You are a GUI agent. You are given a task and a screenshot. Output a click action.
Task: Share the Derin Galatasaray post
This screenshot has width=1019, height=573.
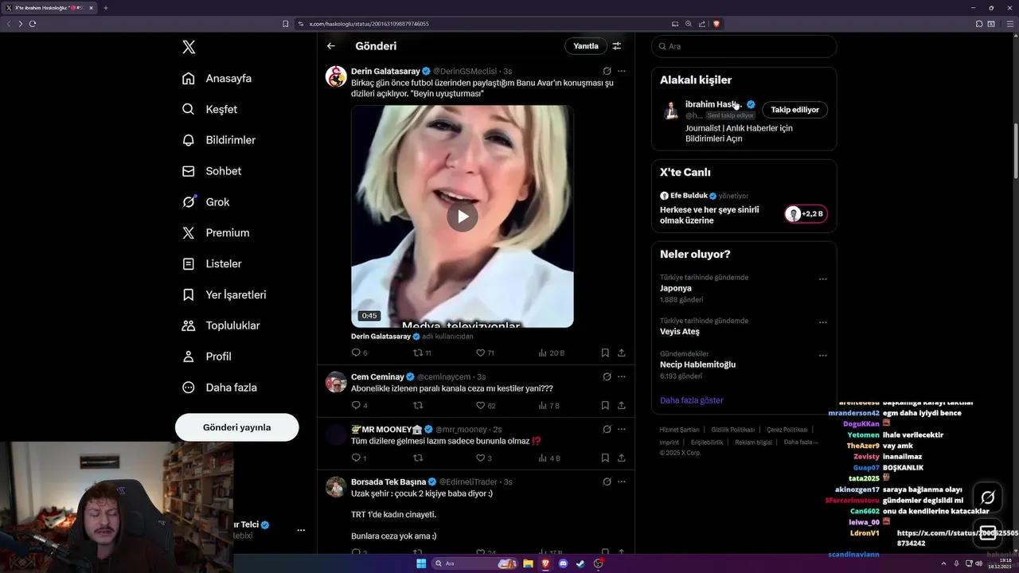pyautogui.click(x=622, y=353)
